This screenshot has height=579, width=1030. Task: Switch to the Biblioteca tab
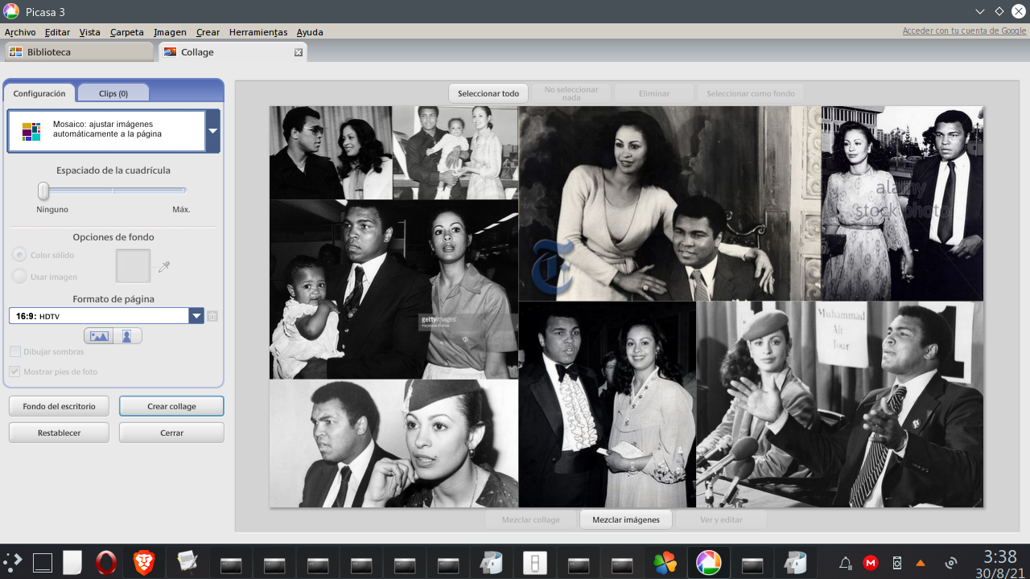(78, 52)
